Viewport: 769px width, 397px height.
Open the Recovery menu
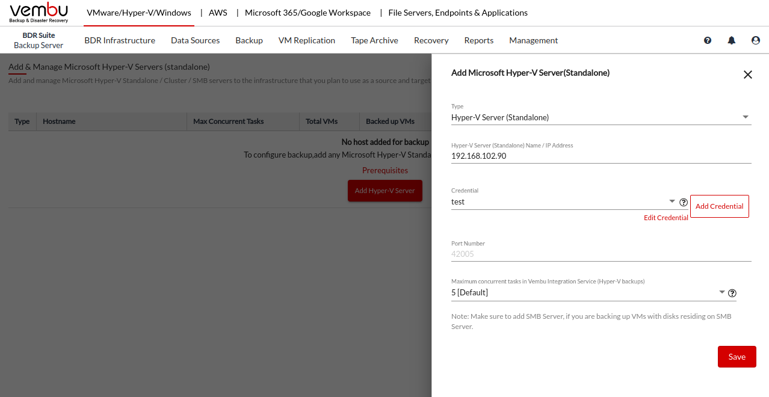coord(431,40)
